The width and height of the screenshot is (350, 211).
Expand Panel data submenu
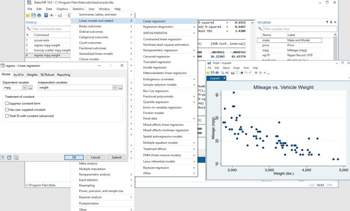[x=166, y=118]
